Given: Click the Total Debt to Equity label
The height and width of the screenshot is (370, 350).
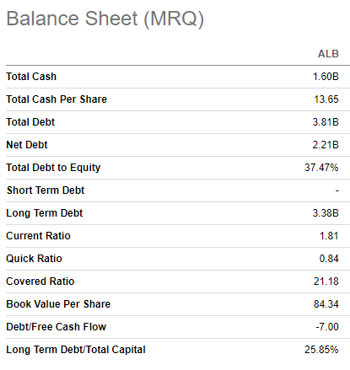Looking at the screenshot, I should tap(53, 168).
